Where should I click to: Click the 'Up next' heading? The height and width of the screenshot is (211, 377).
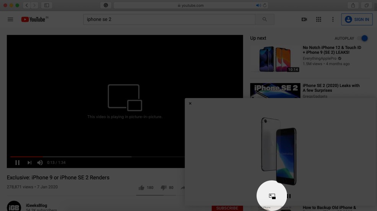[258, 38]
